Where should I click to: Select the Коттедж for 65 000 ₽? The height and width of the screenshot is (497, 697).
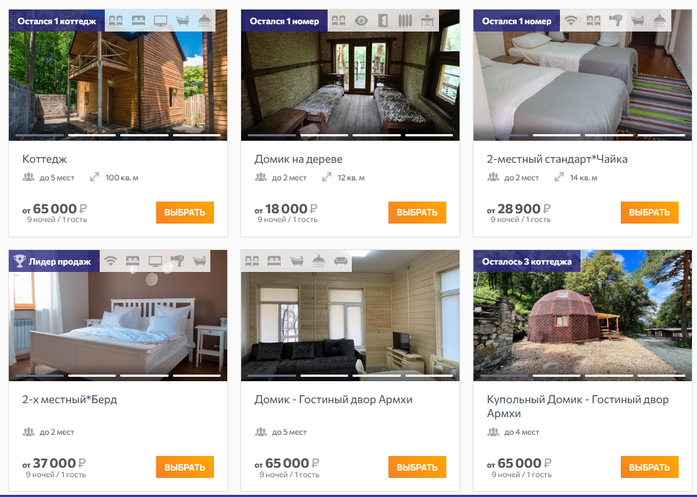(185, 213)
